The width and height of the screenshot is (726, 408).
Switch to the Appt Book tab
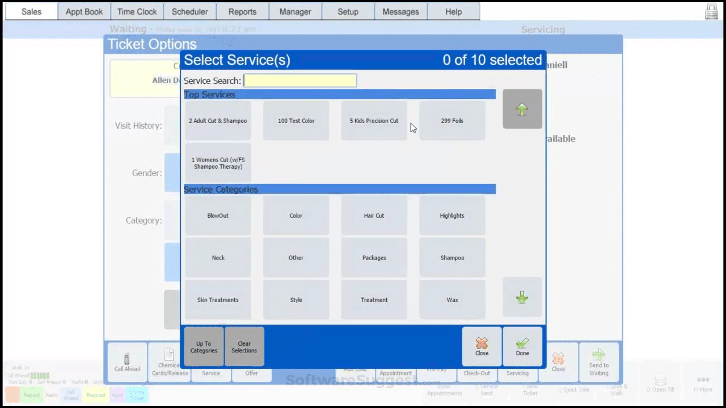click(x=84, y=11)
